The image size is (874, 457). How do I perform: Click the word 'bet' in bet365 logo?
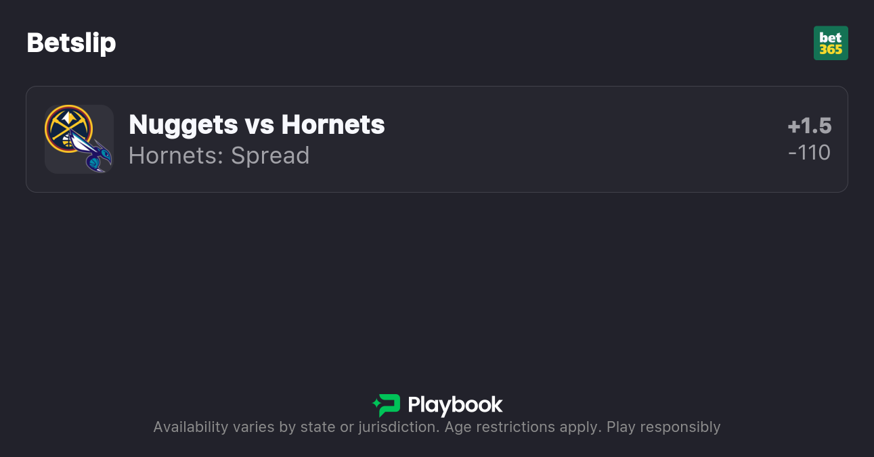click(x=831, y=38)
